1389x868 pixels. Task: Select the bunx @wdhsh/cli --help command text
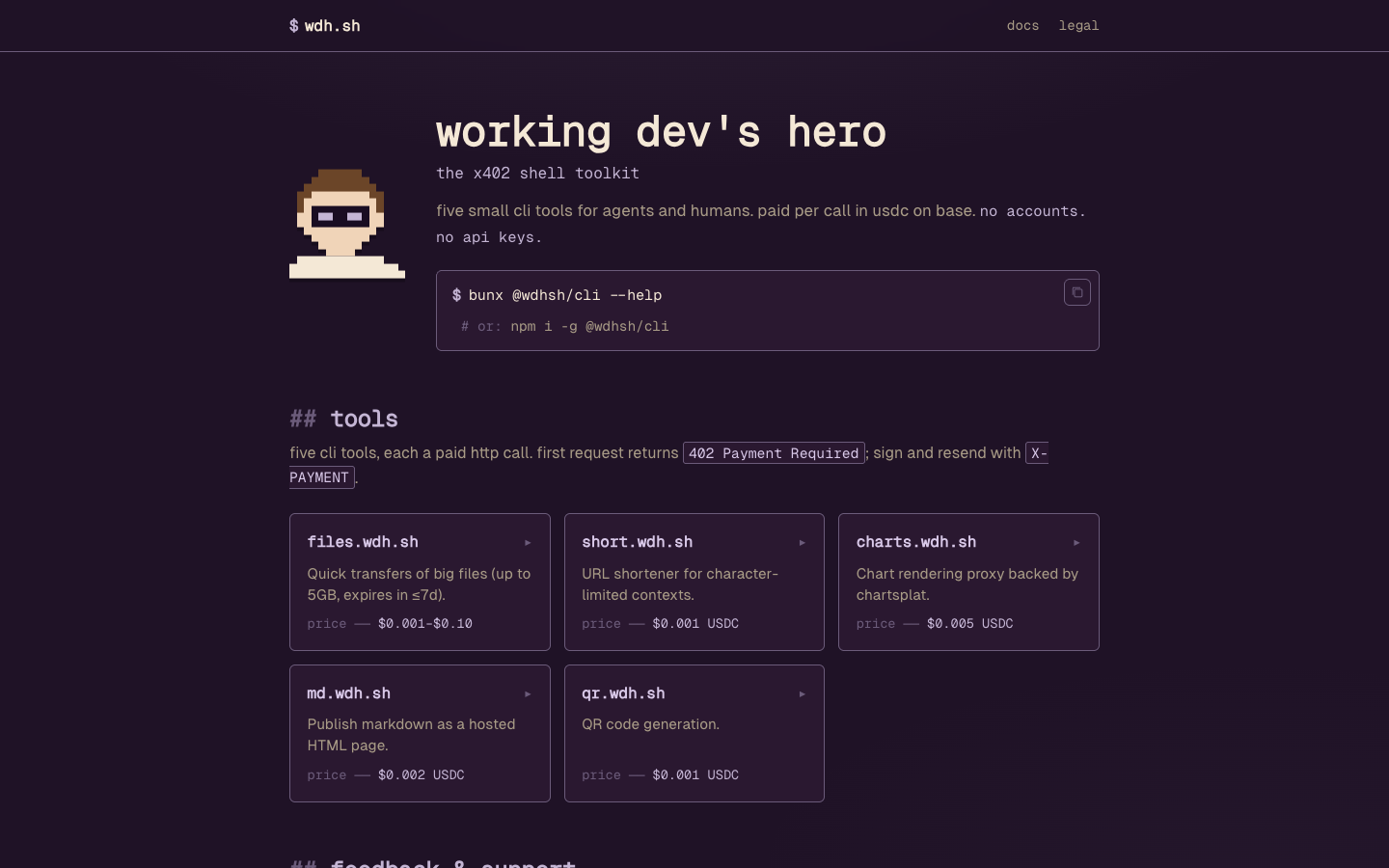(x=565, y=295)
